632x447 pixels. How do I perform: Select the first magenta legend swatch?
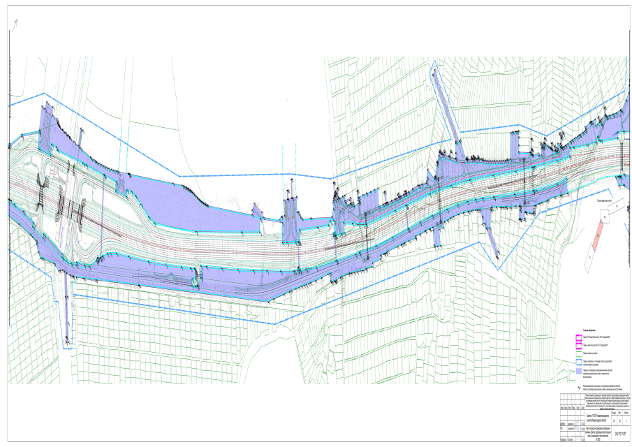click(x=578, y=337)
